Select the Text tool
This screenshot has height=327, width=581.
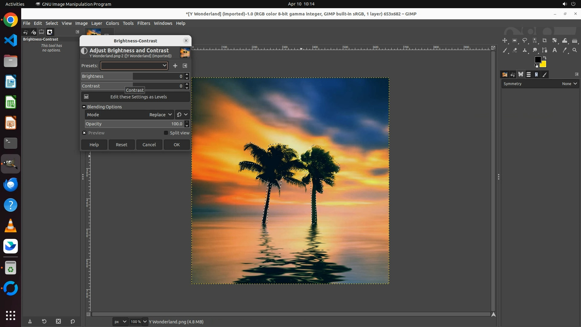(x=555, y=50)
